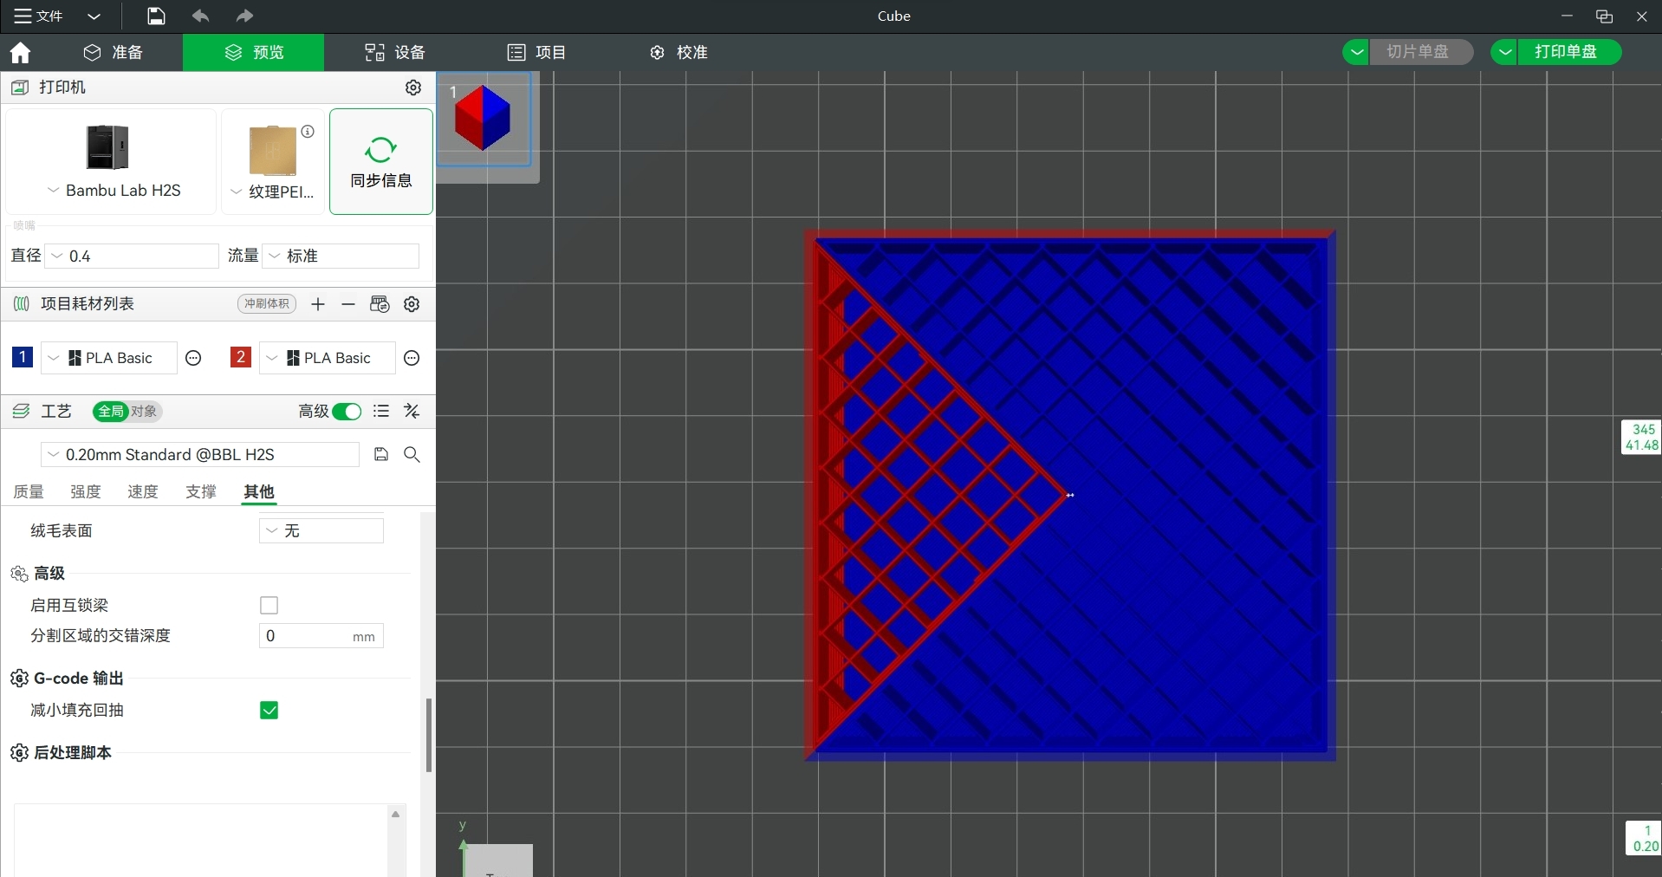Click the 同步信息 sync button

(x=381, y=162)
